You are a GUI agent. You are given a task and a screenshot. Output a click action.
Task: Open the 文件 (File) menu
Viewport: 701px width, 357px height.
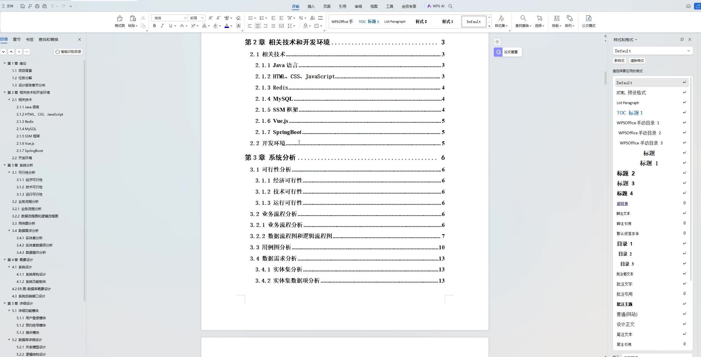coord(8,6)
